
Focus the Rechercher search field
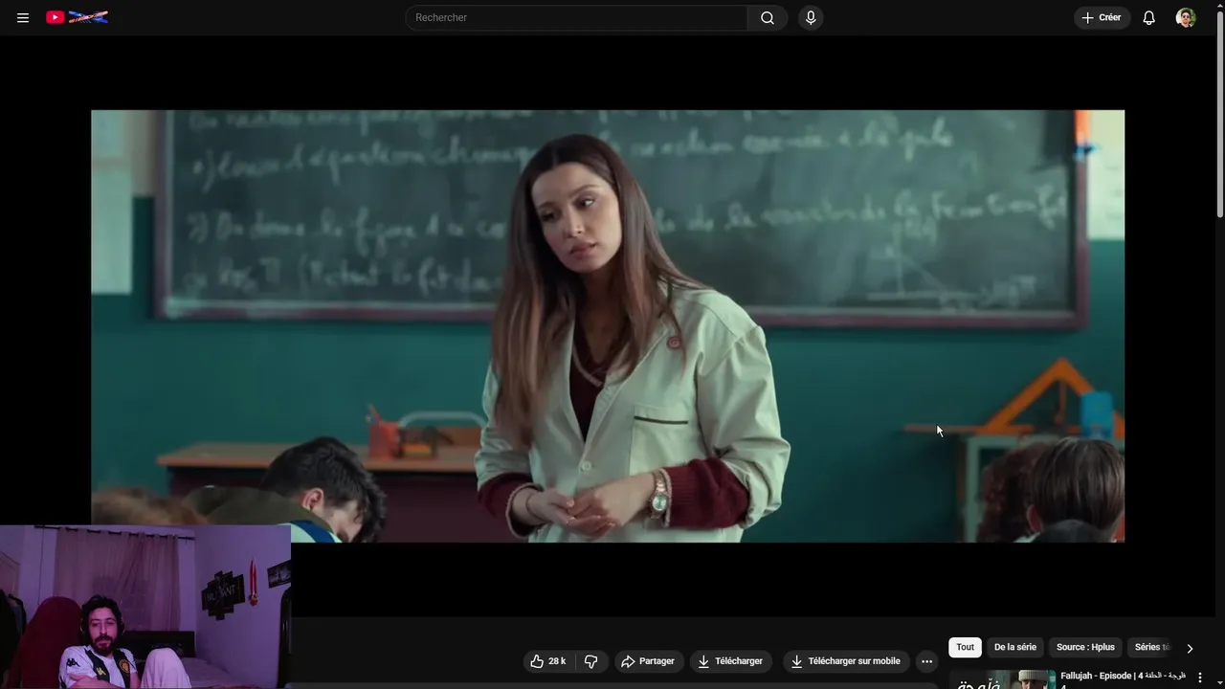(577, 17)
